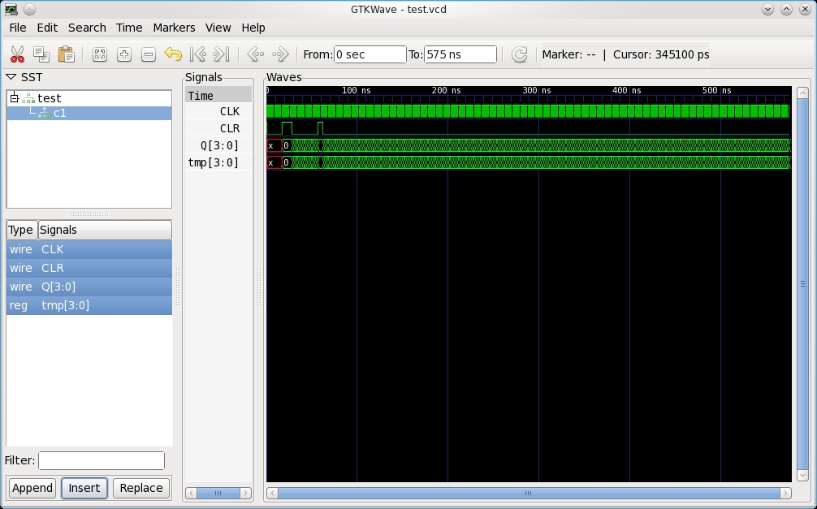817x509 pixels.
Task: Click the Zoom Undo yellow arrow icon
Action: tap(173, 54)
